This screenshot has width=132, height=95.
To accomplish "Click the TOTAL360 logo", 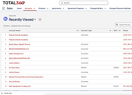I will 14,3.
